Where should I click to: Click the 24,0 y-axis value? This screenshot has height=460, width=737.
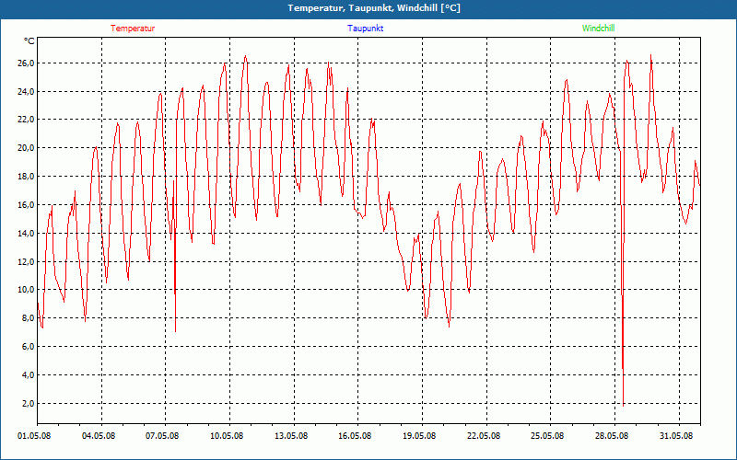(x=27, y=91)
